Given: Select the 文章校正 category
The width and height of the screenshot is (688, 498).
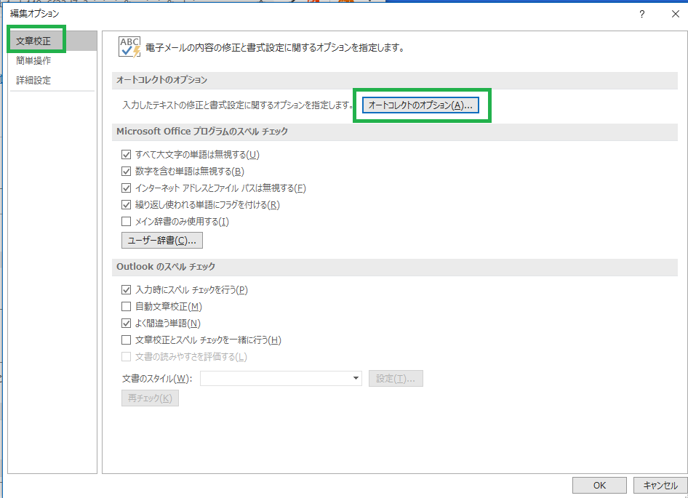Looking at the screenshot, I should coord(52,41).
